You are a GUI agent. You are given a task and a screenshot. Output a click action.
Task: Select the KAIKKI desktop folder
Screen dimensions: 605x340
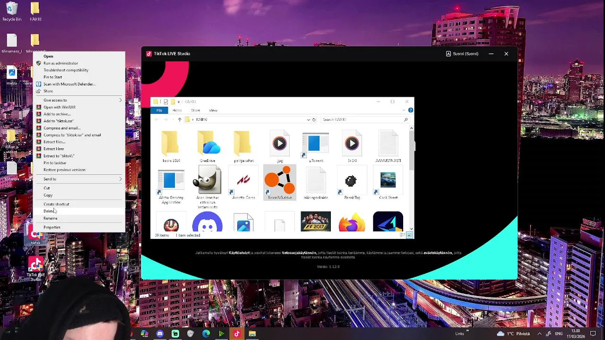tap(35, 11)
